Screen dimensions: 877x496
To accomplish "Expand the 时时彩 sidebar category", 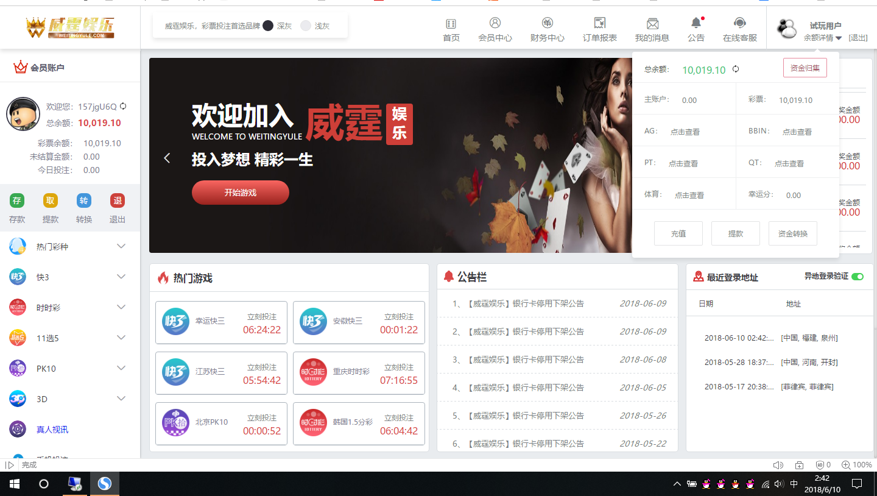I will coord(121,307).
